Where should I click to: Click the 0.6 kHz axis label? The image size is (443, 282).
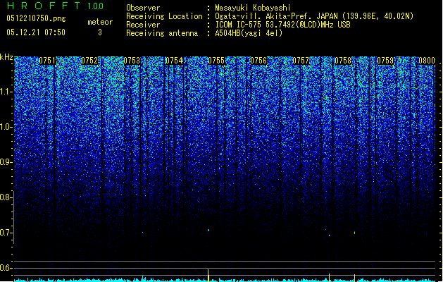6,268
